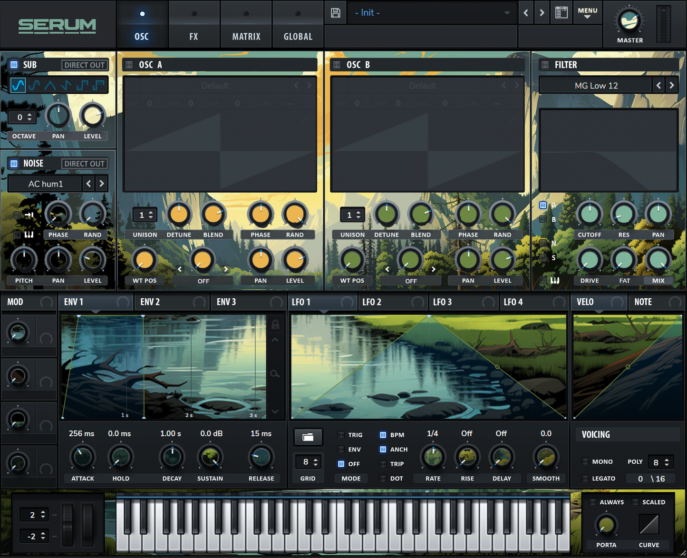
Task: Click the OSC B warp mode left arrow
Action: pyautogui.click(x=387, y=269)
